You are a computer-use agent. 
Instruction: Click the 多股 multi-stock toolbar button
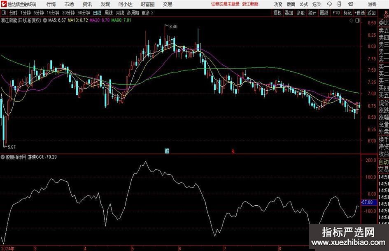click(x=300, y=13)
